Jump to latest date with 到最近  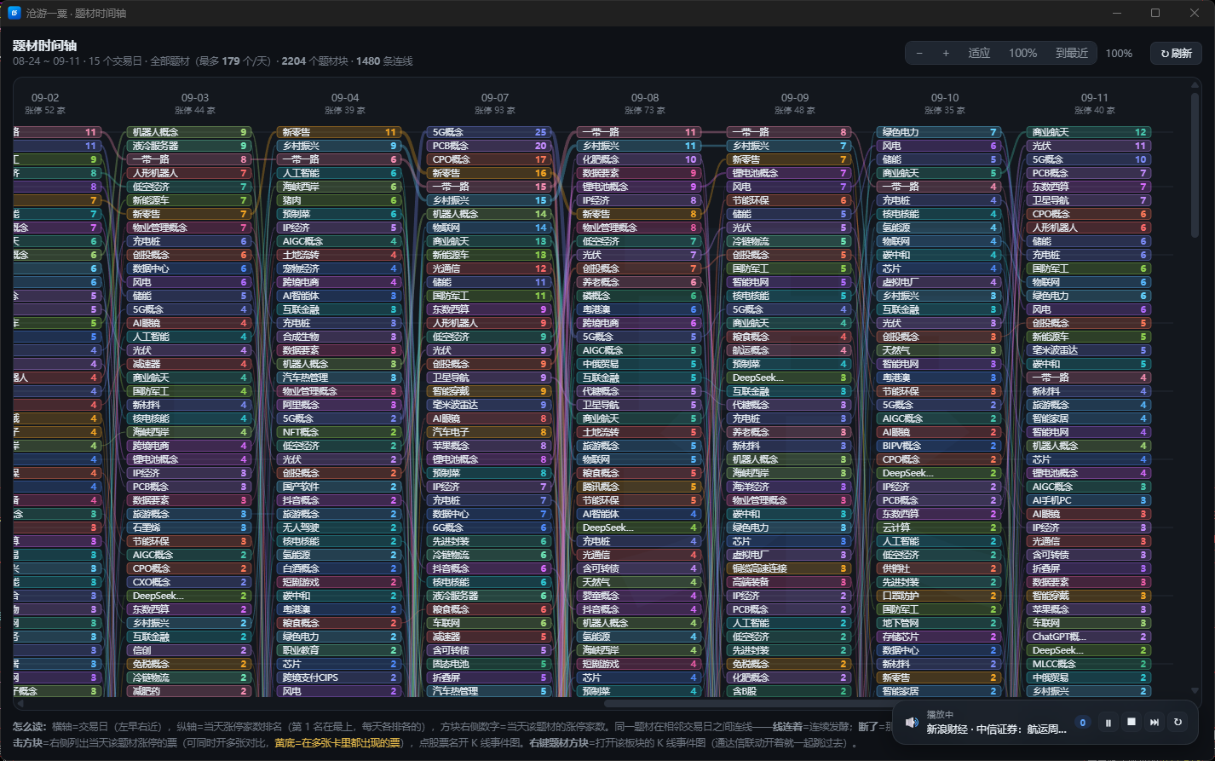pos(1072,53)
